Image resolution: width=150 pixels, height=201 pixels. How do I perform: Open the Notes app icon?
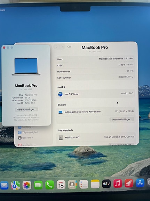point(95,184)
